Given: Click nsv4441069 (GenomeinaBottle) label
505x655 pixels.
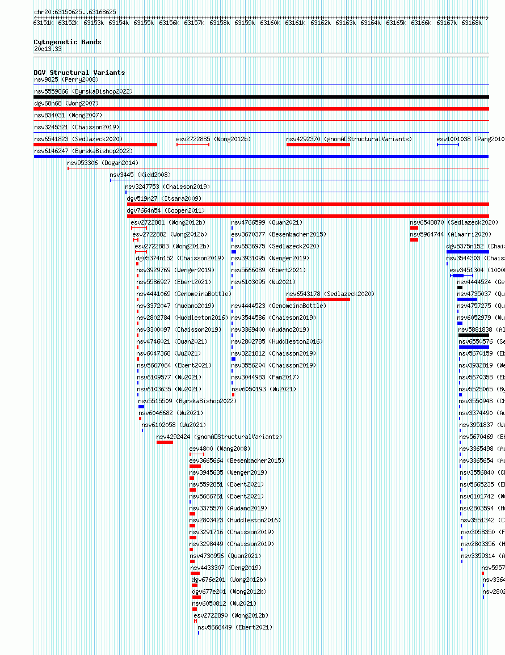Looking at the screenshot, I should (184, 294).
